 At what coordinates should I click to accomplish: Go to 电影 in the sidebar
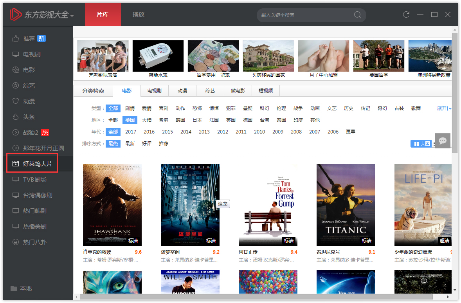[29, 70]
